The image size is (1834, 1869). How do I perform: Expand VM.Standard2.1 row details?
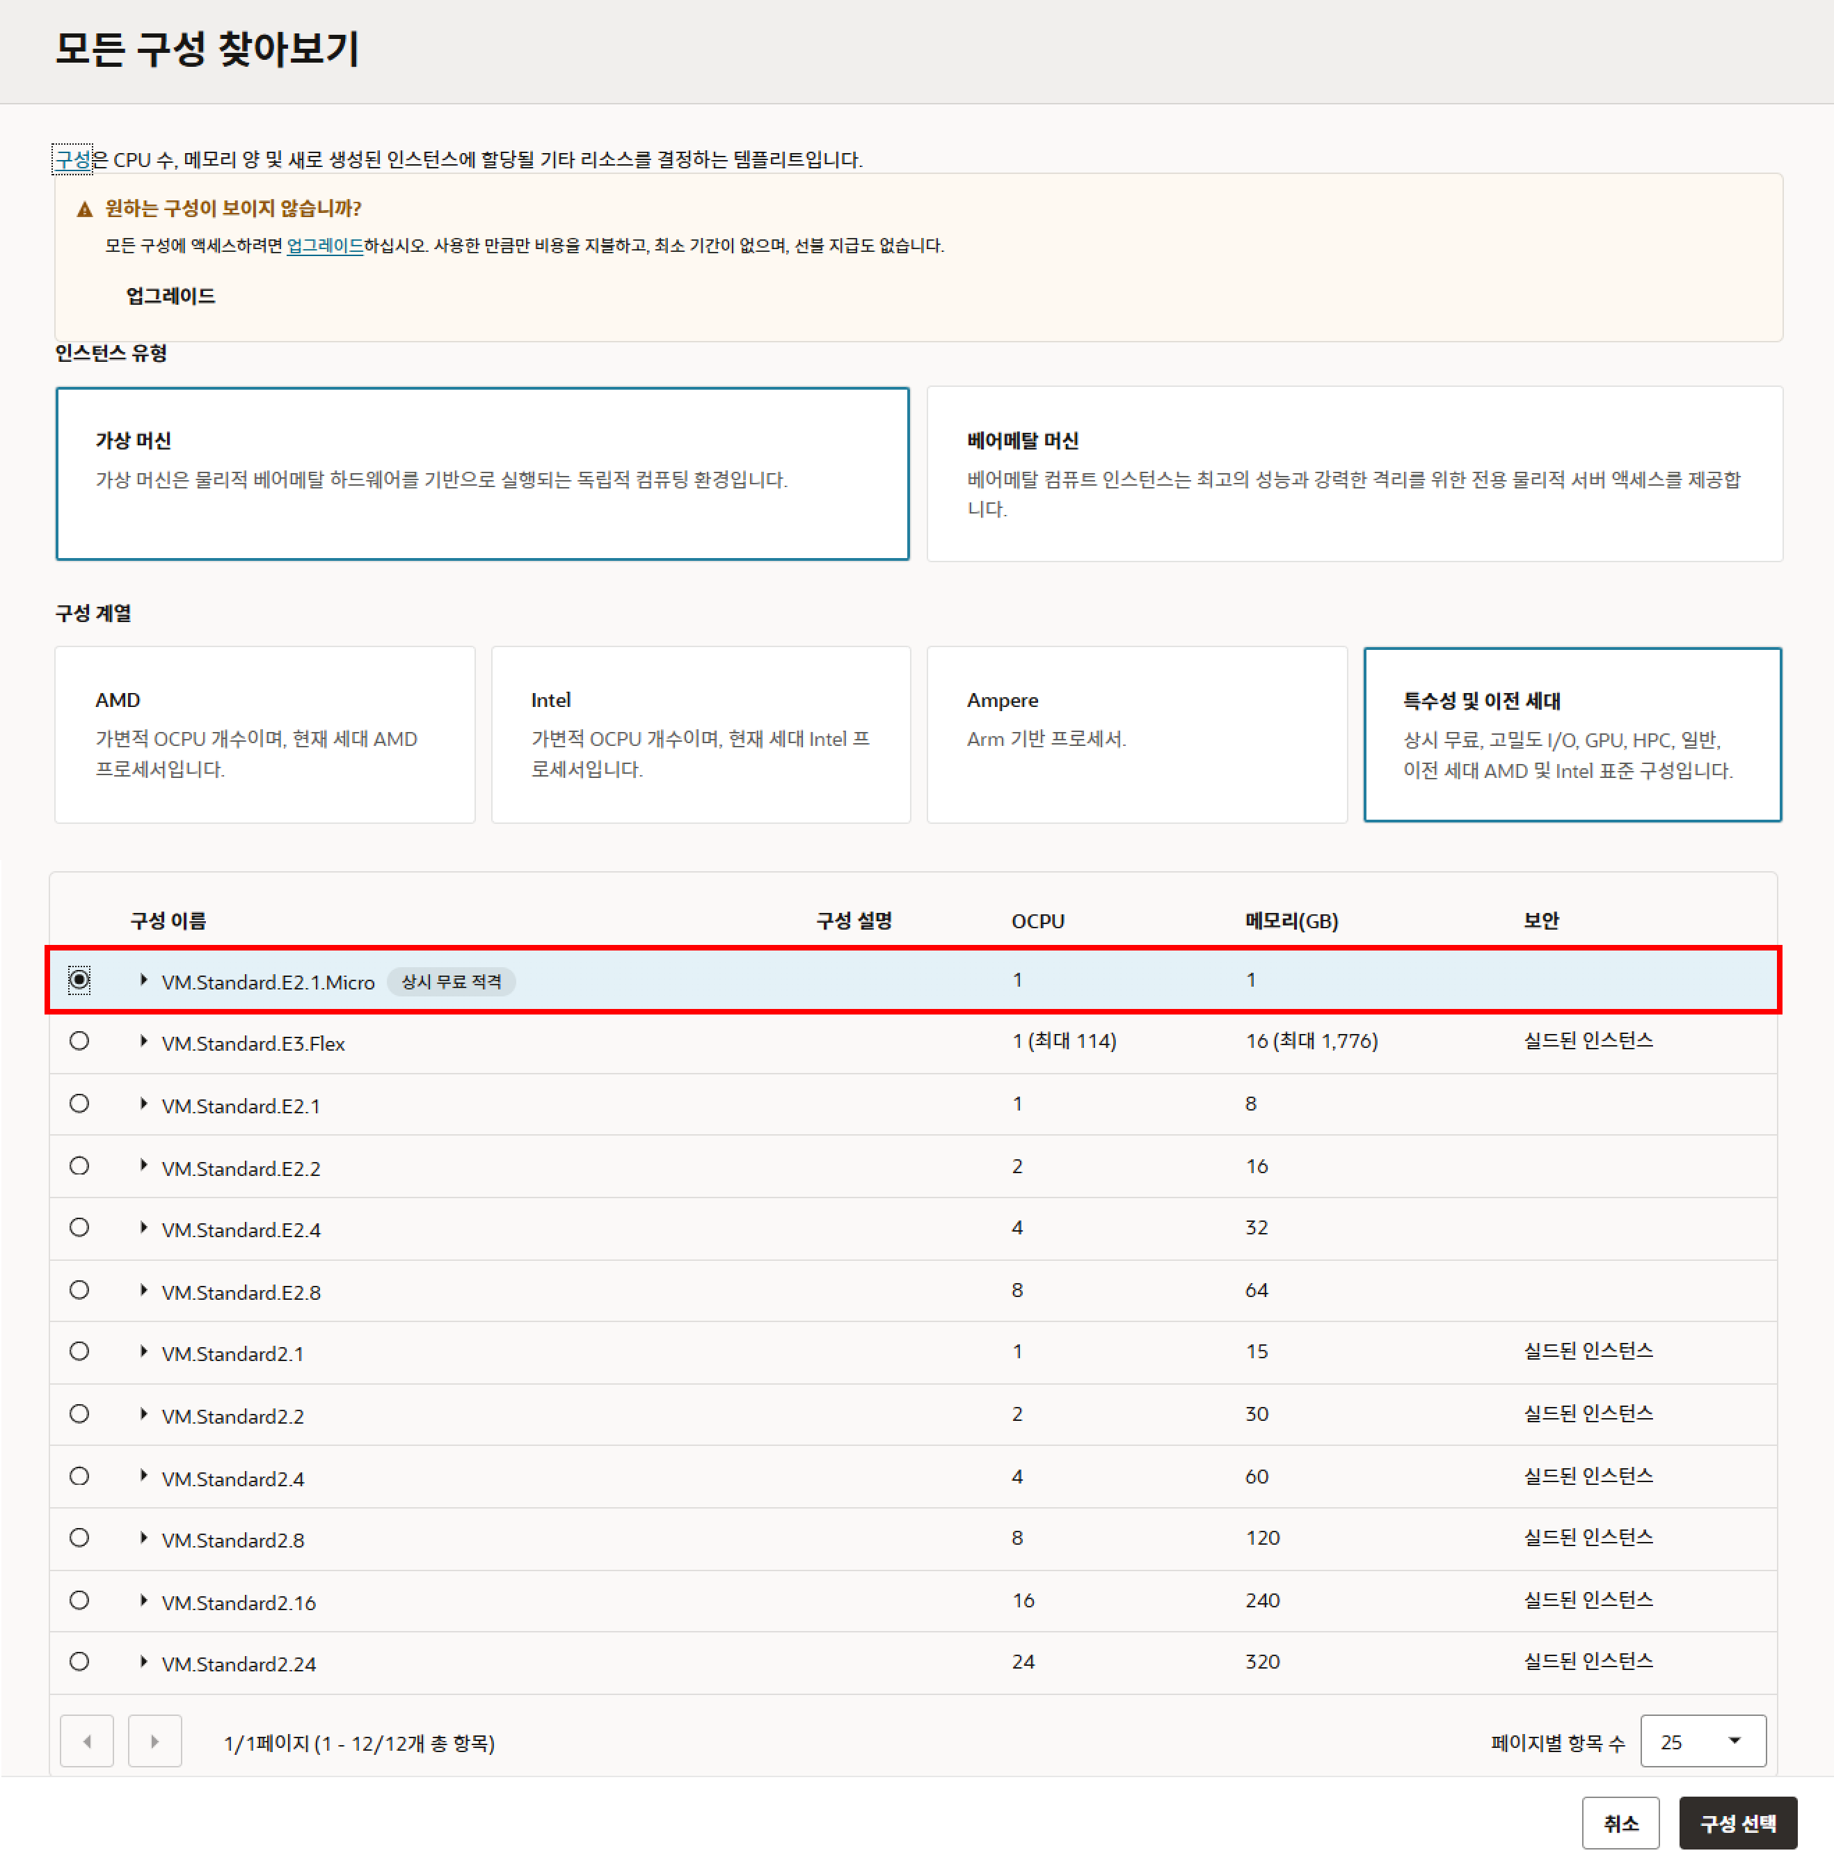coord(143,1352)
